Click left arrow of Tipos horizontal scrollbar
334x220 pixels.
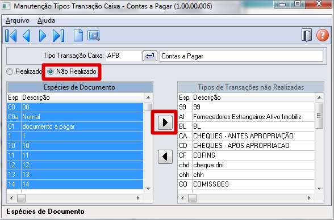pyautogui.click(x=182, y=198)
